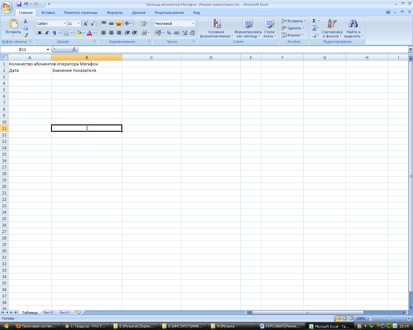
Task: Toggle underline formatting (Ч)
Action: (x=54, y=33)
